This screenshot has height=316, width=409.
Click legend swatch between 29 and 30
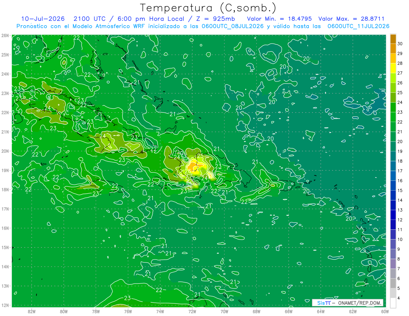393,48
